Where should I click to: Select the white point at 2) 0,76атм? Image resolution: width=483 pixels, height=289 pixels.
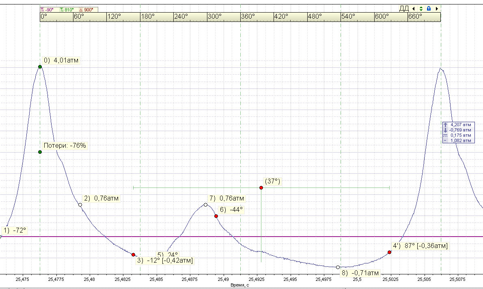tap(80, 205)
